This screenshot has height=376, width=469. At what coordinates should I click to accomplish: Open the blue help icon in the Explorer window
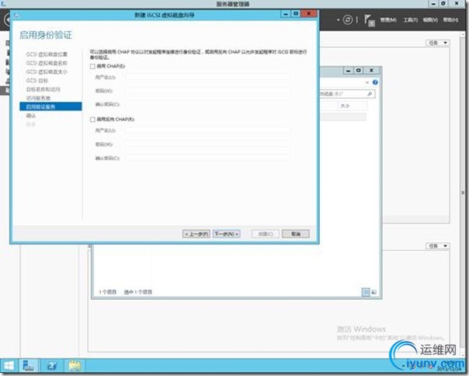(375, 82)
